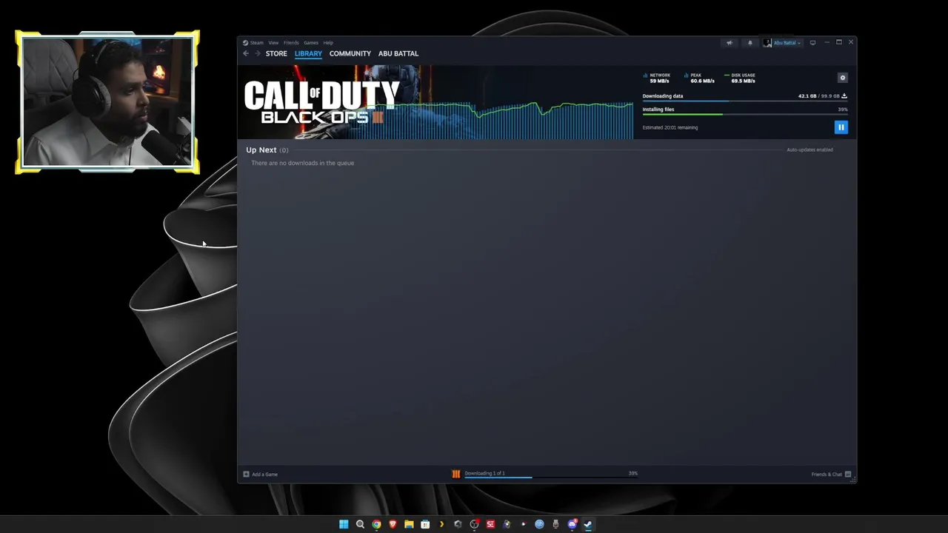Click the account avatar picture
Viewport: 948px width, 533px height.
pos(768,43)
